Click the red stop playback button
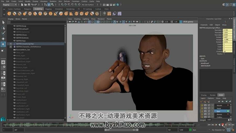 click(x=223, y=125)
